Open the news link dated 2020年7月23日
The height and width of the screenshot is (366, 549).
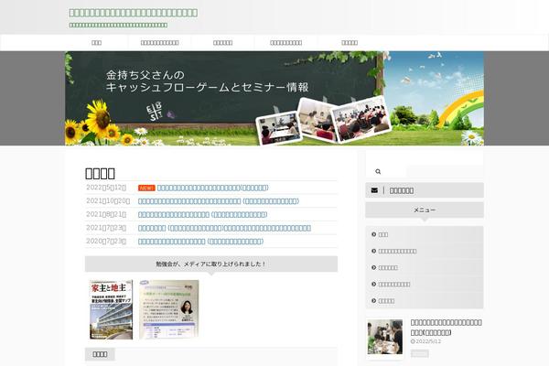point(200,242)
